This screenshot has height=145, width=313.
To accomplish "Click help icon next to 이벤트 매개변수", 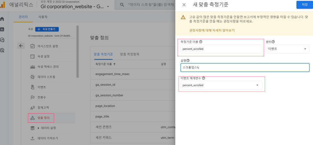I will (x=203, y=78).
